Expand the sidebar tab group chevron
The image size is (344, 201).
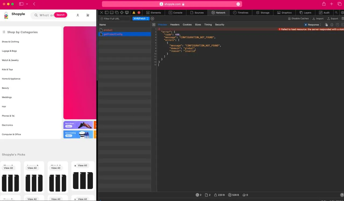27,4
